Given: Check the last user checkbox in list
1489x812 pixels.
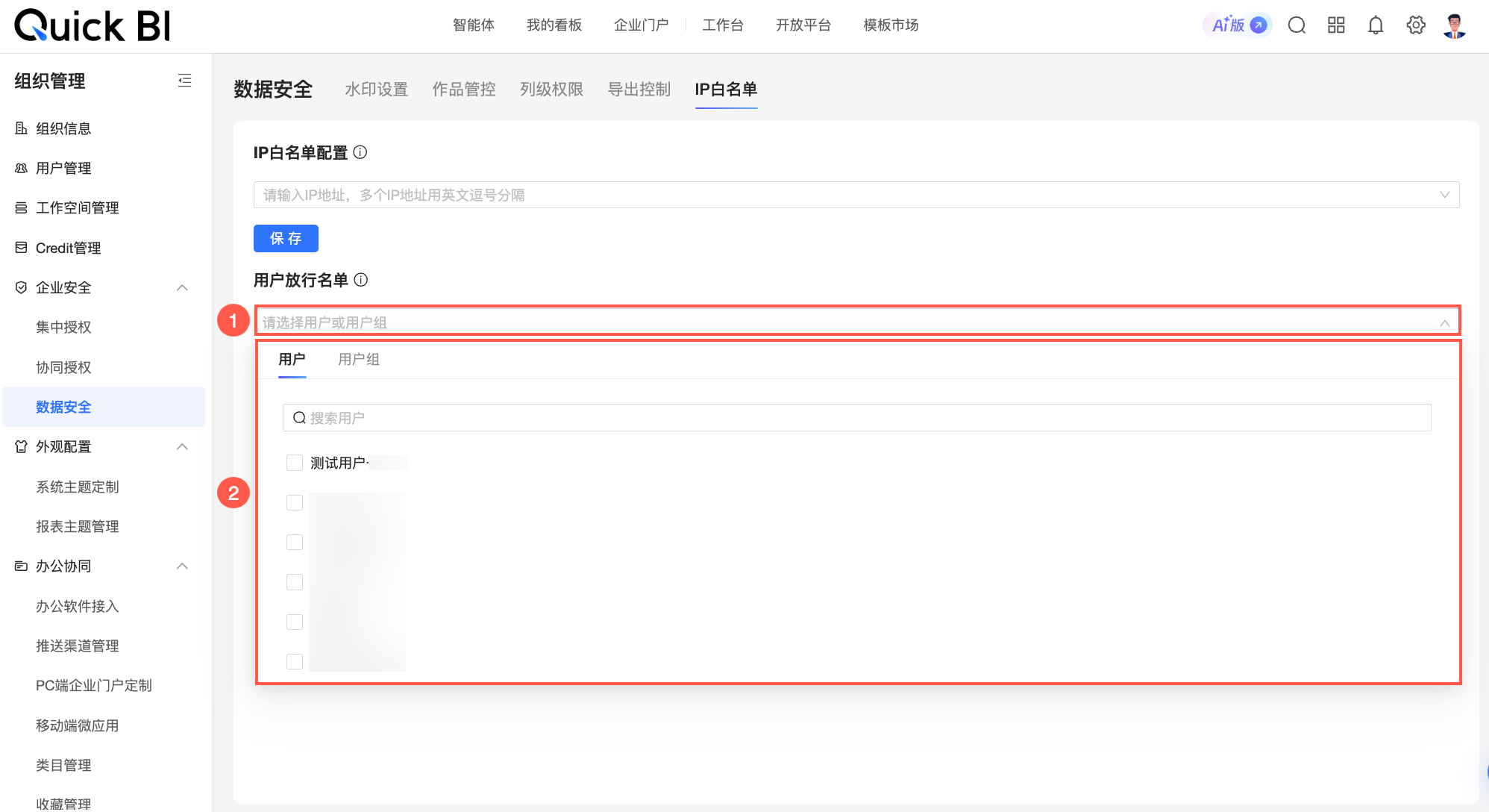Looking at the screenshot, I should (295, 661).
